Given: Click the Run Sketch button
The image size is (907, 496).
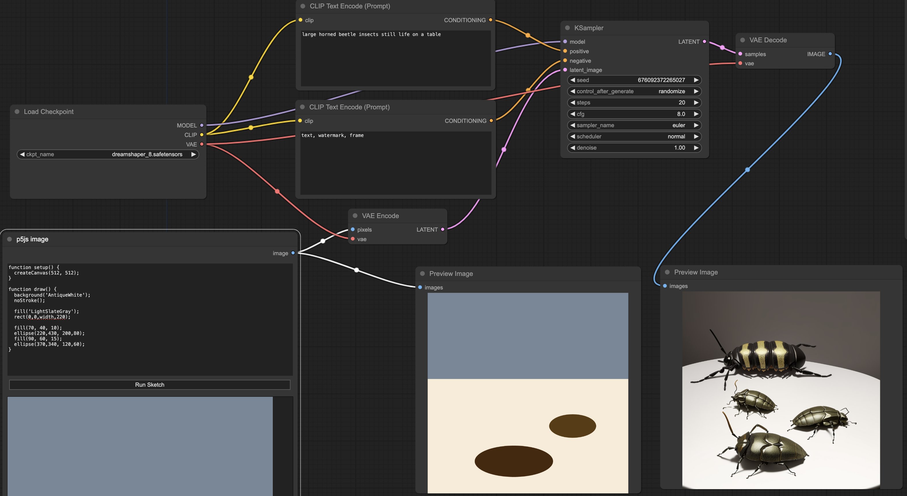Looking at the screenshot, I should point(150,385).
